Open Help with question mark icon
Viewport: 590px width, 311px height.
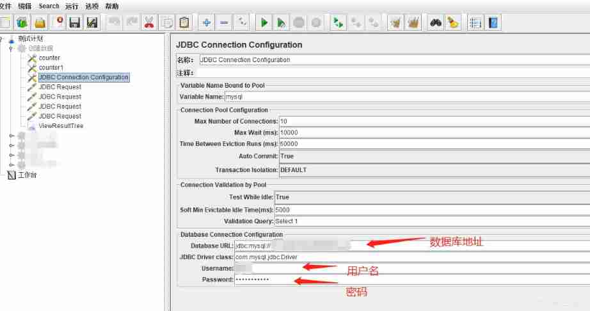pyautogui.click(x=493, y=22)
